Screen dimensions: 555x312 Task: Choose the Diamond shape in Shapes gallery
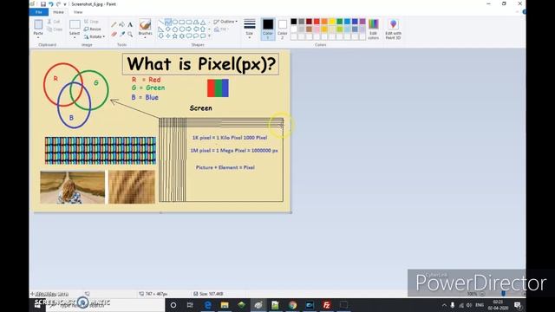click(x=168, y=29)
